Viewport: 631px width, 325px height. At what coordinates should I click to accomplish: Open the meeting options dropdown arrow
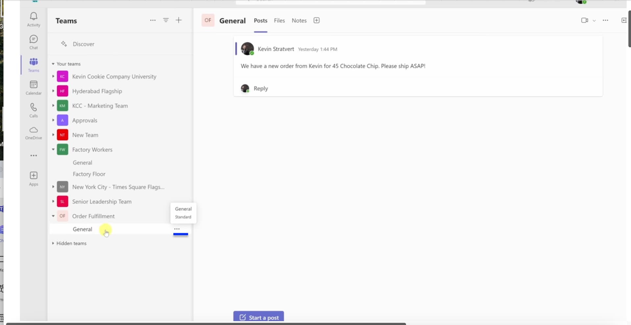click(x=594, y=21)
